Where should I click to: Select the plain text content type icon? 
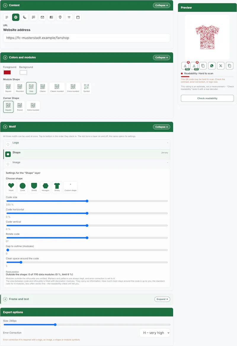pyautogui.click(x=7, y=17)
